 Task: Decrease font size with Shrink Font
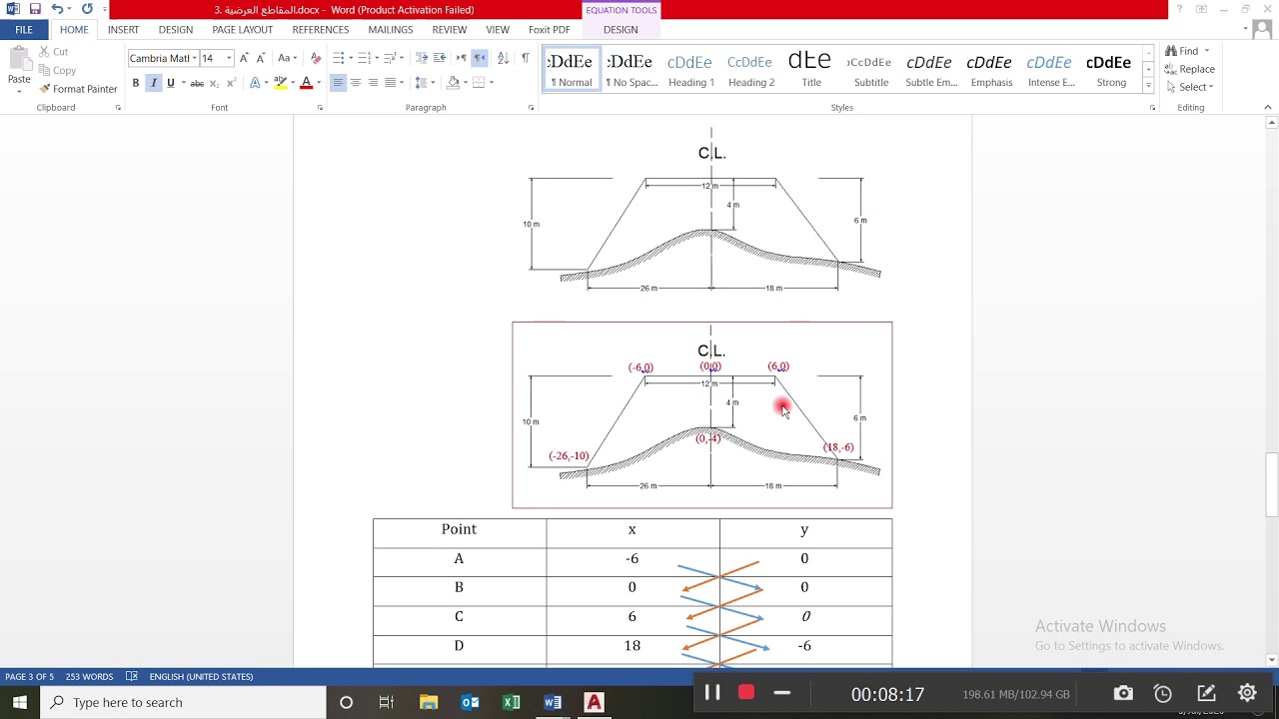260,58
